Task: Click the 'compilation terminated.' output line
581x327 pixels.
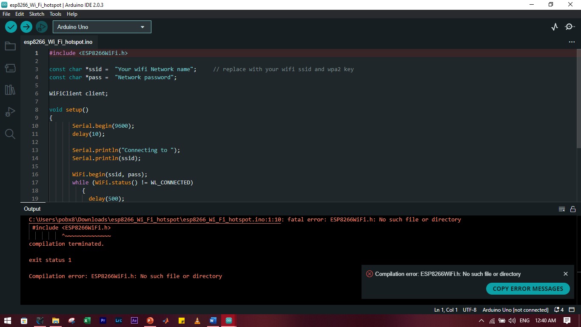Action: pyautogui.click(x=66, y=244)
